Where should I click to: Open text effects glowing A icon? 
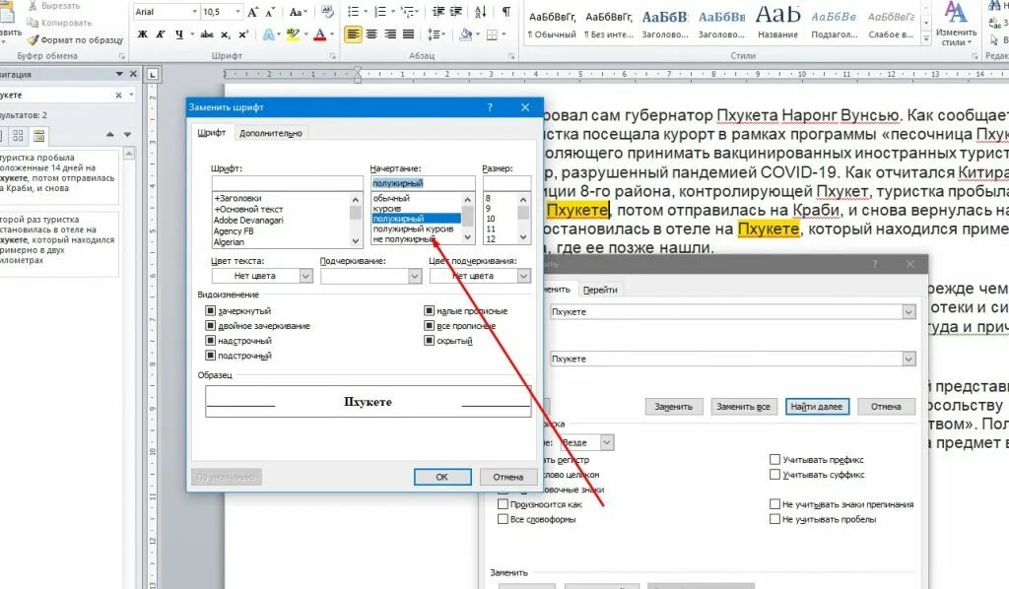tap(270, 34)
